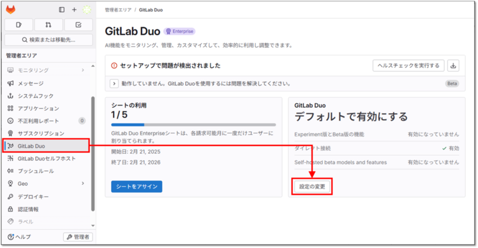Open the user avatar menu
This screenshot has width=478, height=248.
point(87,10)
